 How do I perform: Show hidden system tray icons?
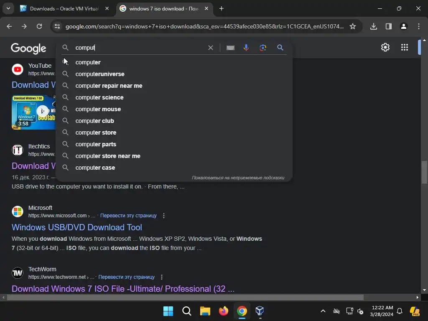click(x=323, y=311)
